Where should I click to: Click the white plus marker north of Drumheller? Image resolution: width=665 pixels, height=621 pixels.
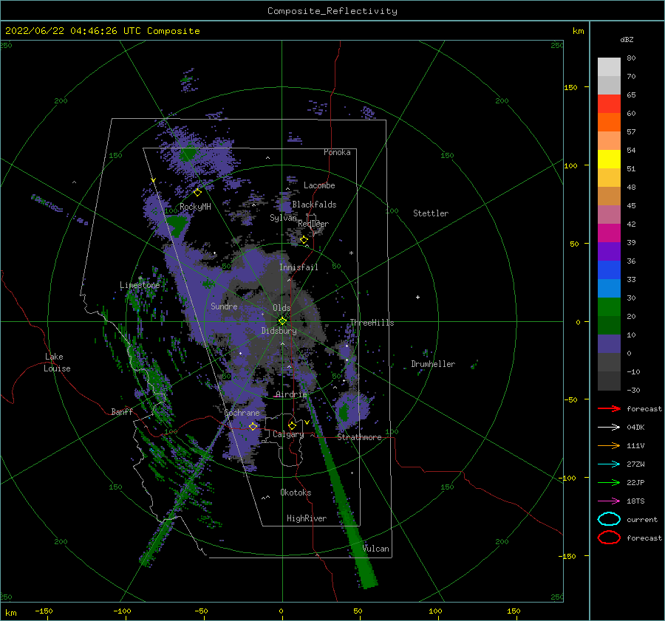[417, 297]
